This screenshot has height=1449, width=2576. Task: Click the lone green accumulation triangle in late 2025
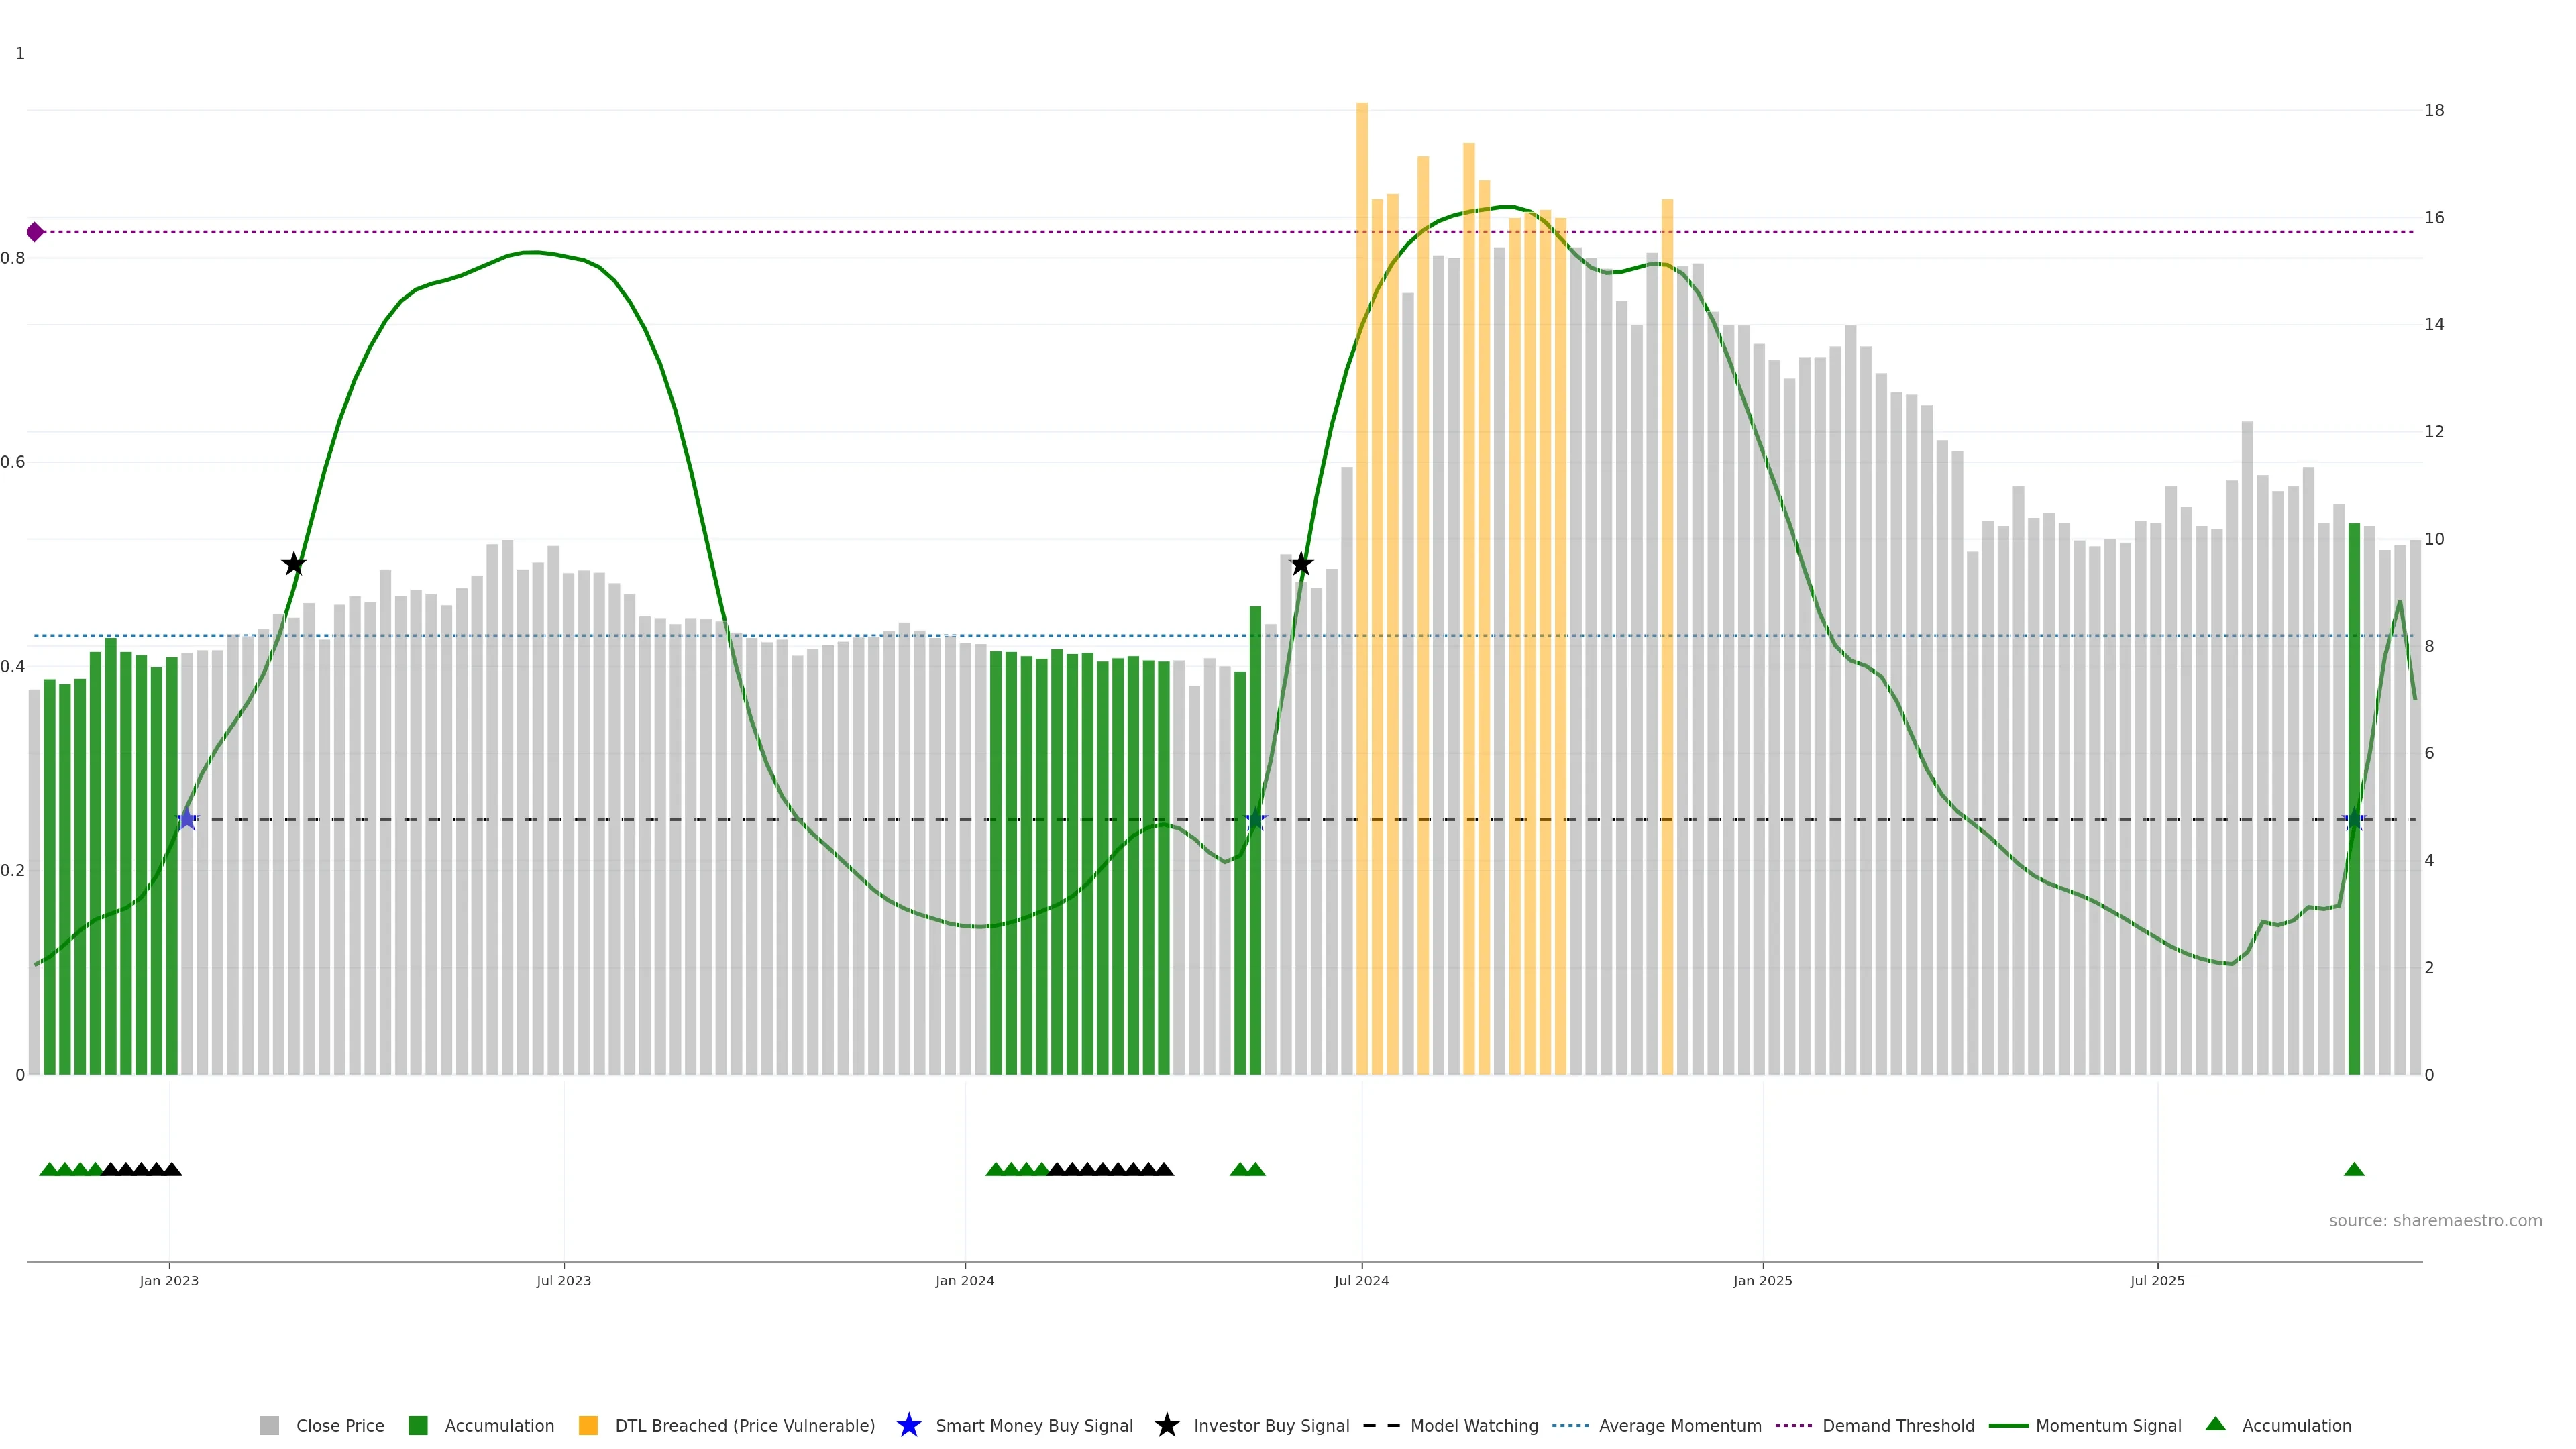[2354, 1169]
